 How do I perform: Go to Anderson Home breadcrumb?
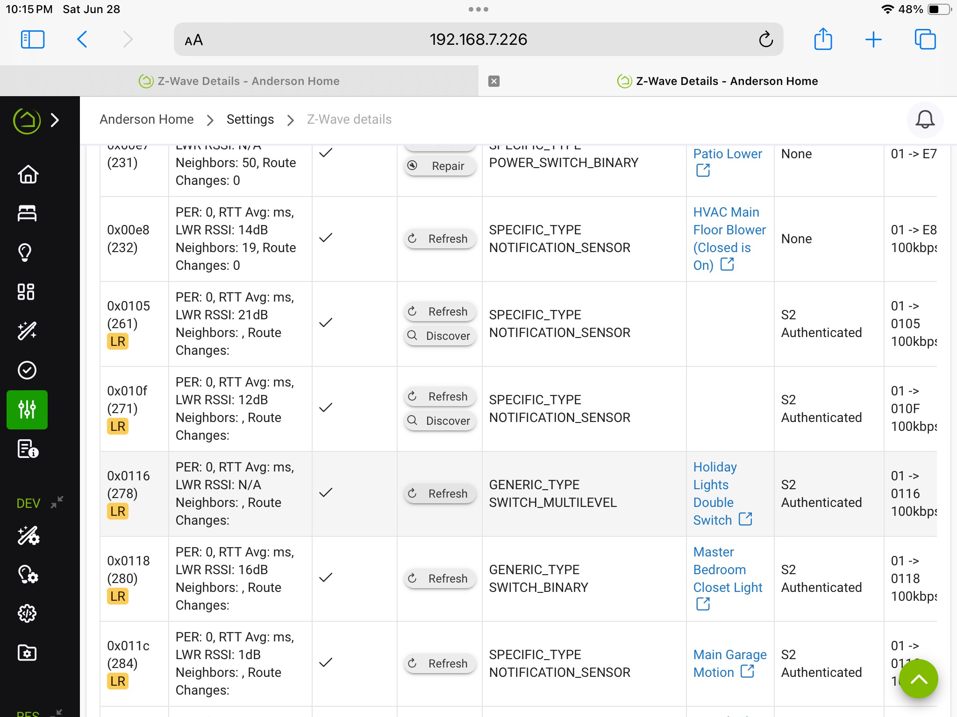(147, 119)
